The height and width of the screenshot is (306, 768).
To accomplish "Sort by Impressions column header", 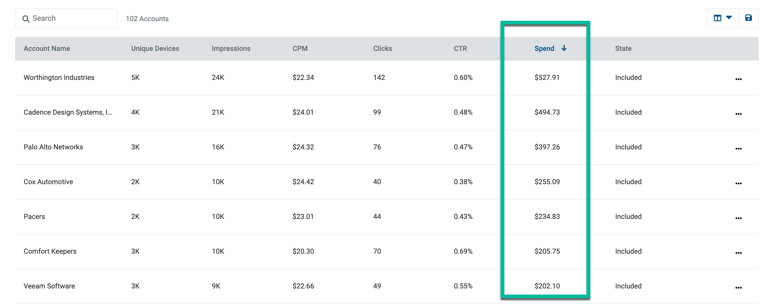I will click(231, 48).
